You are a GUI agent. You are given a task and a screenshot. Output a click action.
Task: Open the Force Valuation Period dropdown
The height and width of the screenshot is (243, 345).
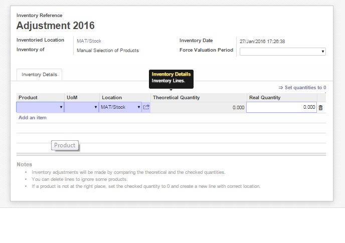tap(283, 52)
